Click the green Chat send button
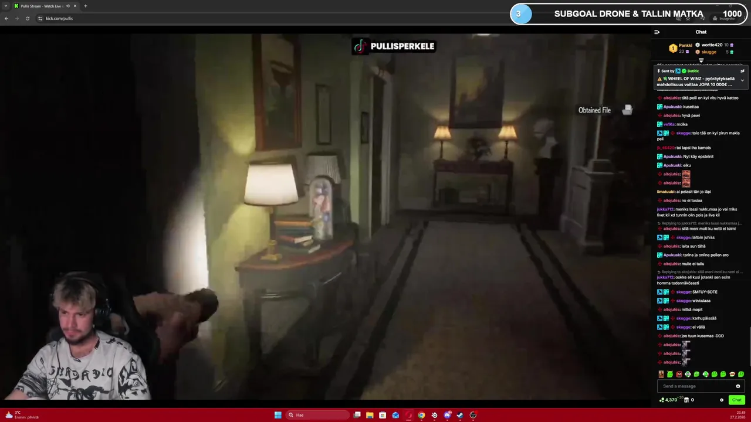This screenshot has width=751, height=422. tap(736, 400)
